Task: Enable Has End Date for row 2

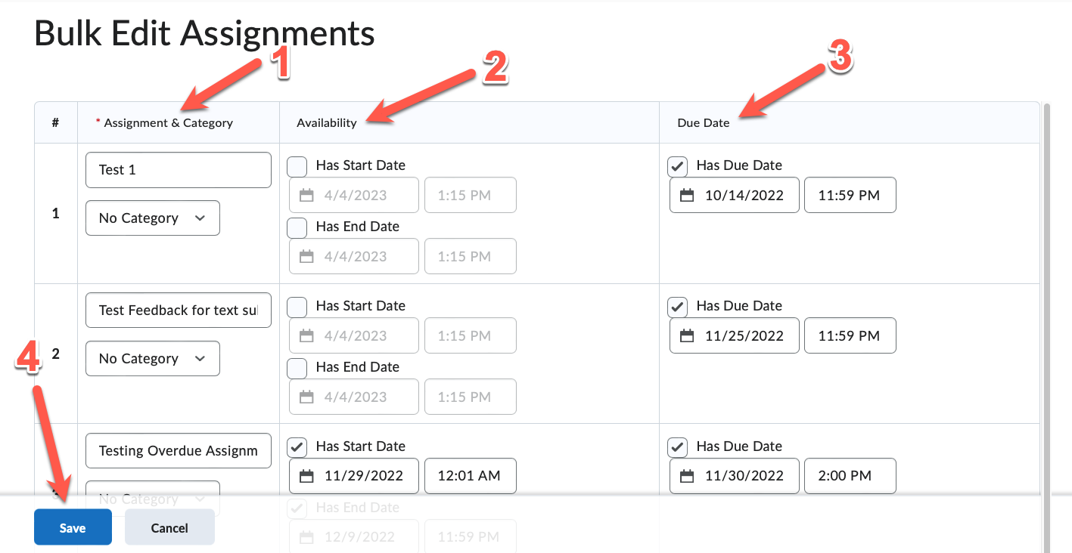Action: pos(297,368)
